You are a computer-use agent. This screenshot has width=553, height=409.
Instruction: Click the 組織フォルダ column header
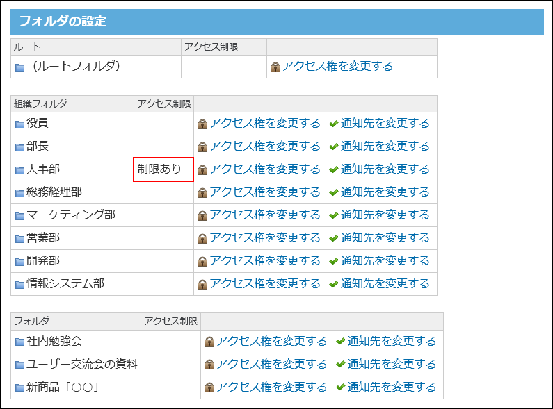pos(41,104)
